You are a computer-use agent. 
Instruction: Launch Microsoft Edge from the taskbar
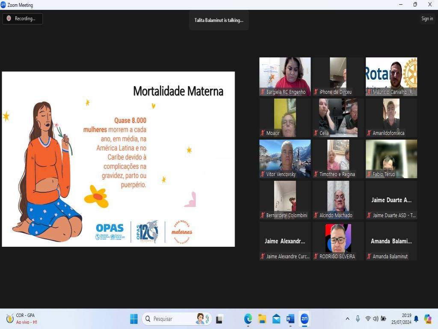click(x=248, y=319)
